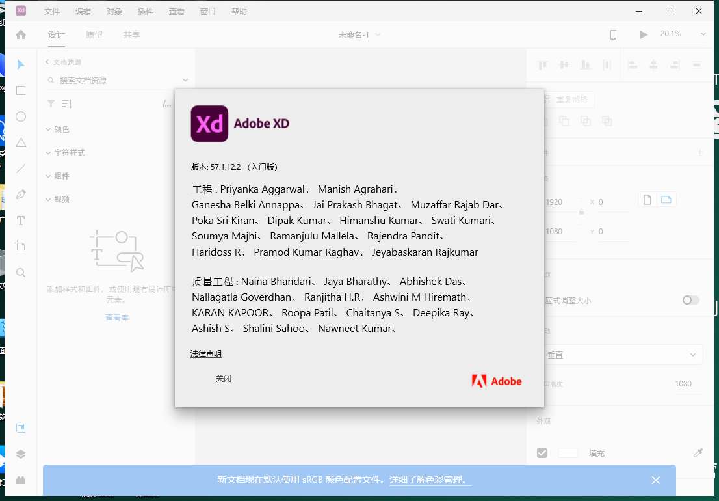
Task: Open the Libraries panel icon
Action: (x=21, y=428)
